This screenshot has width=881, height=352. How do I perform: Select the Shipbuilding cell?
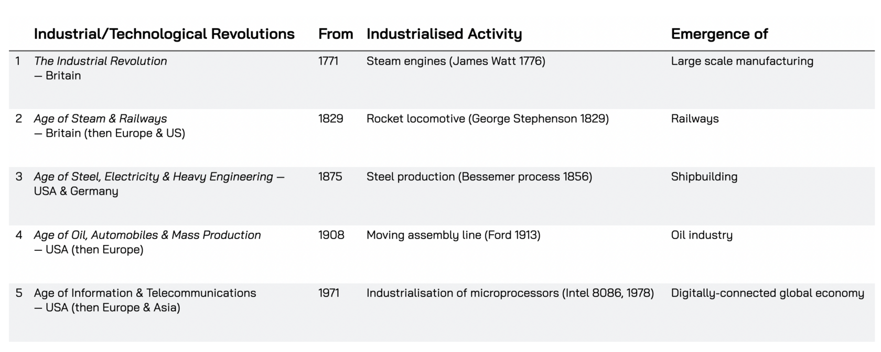(x=704, y=177)
